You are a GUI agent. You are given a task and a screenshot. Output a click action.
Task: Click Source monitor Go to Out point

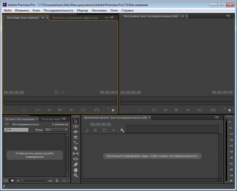pyautogui.click(x=83, y=110)
